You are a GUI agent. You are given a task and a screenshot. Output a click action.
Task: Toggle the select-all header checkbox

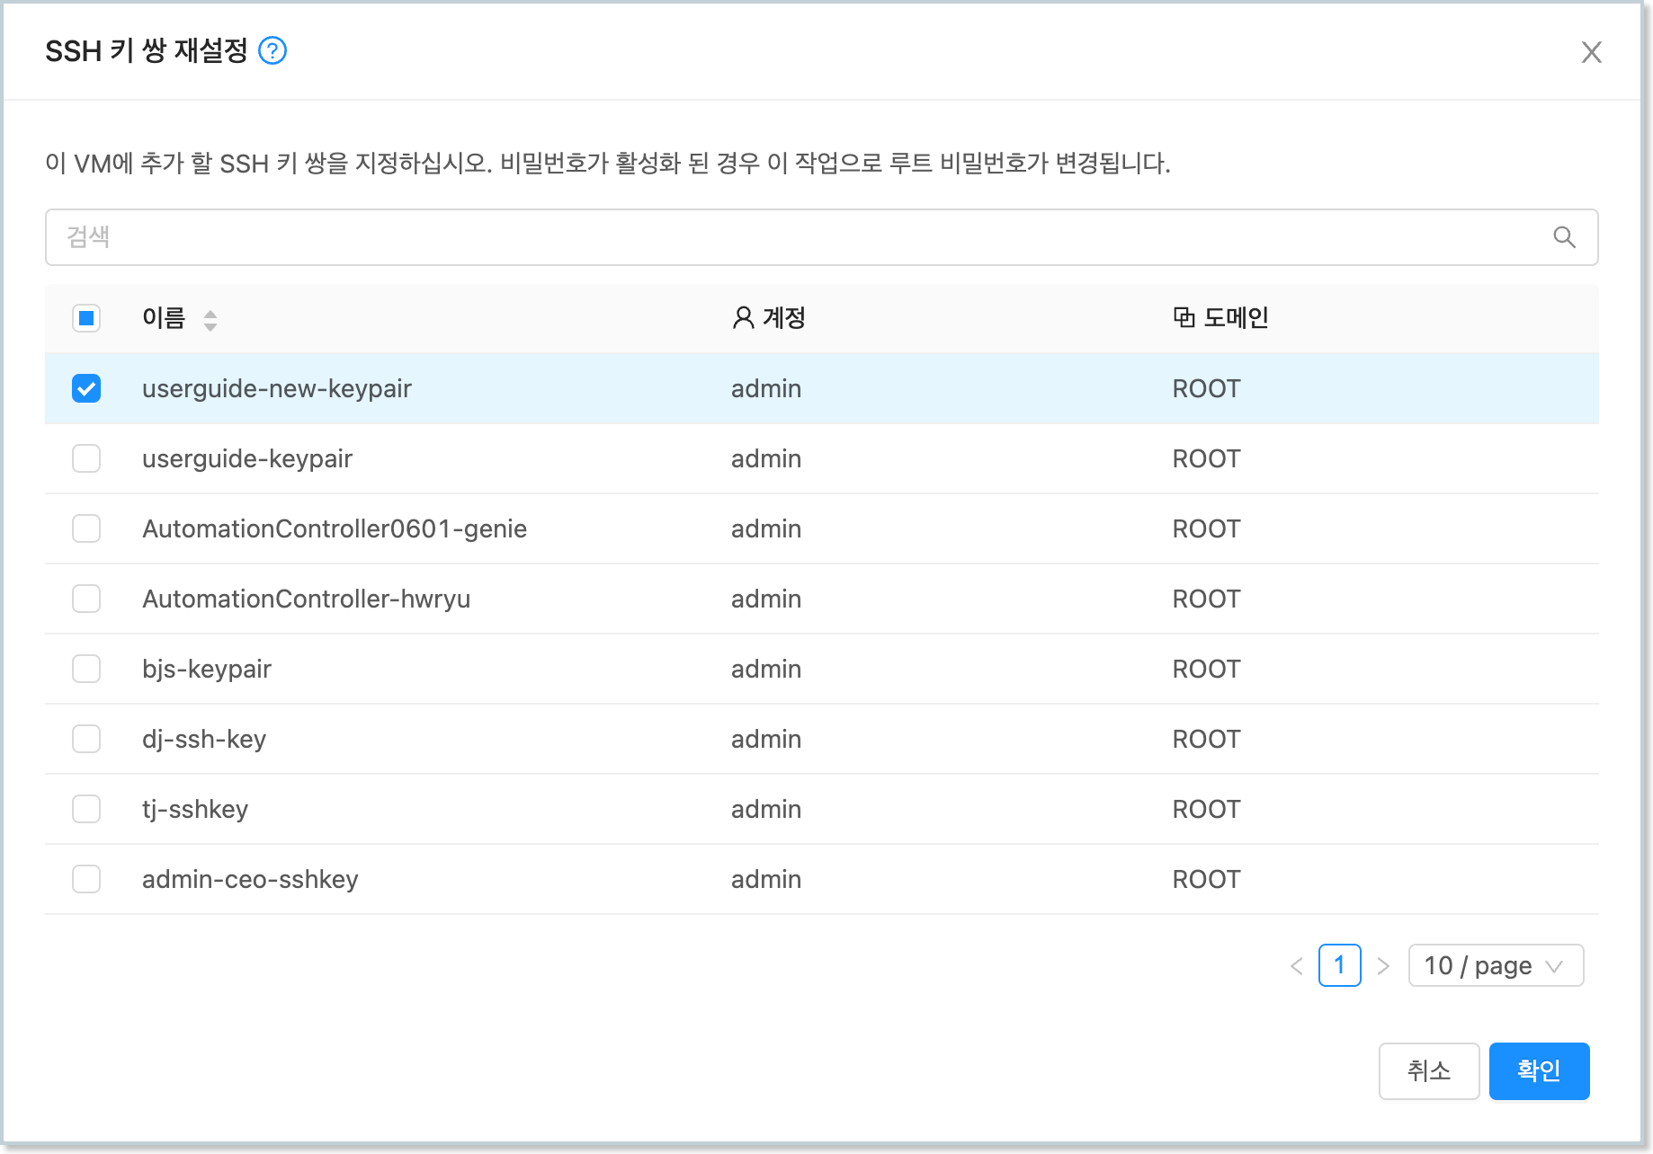86,318
